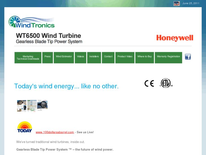
Task: Open the middle brochure page thumbnail
Action: (32, 106)
